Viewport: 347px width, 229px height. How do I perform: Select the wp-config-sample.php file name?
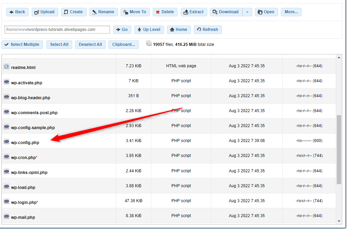[33, 128]
